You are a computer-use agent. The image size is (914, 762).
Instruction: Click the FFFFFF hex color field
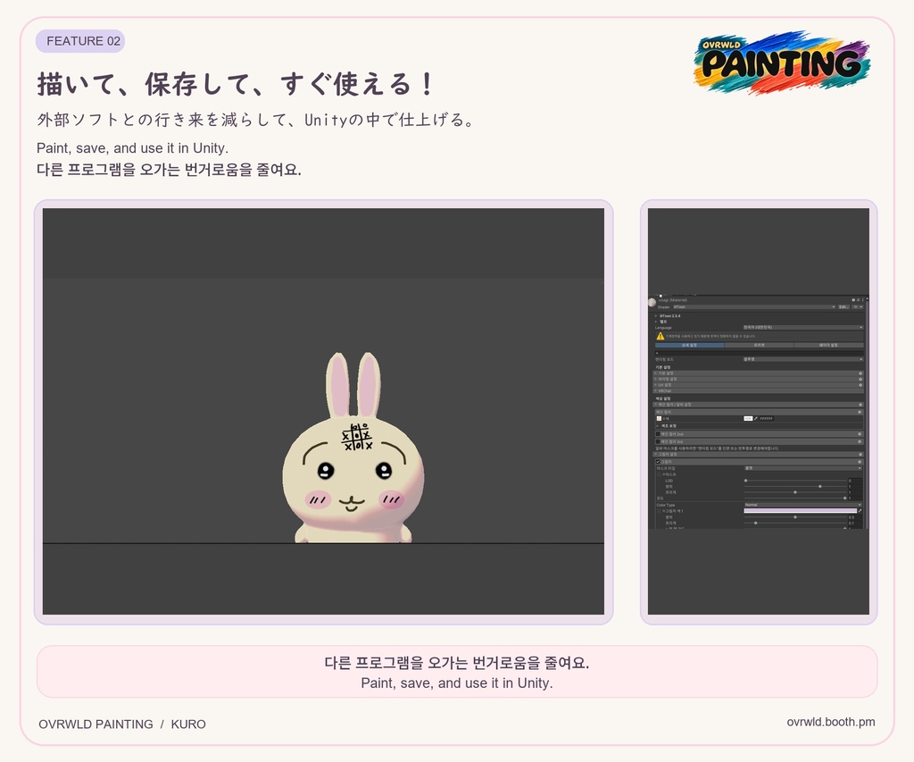(x=767, y=418)
